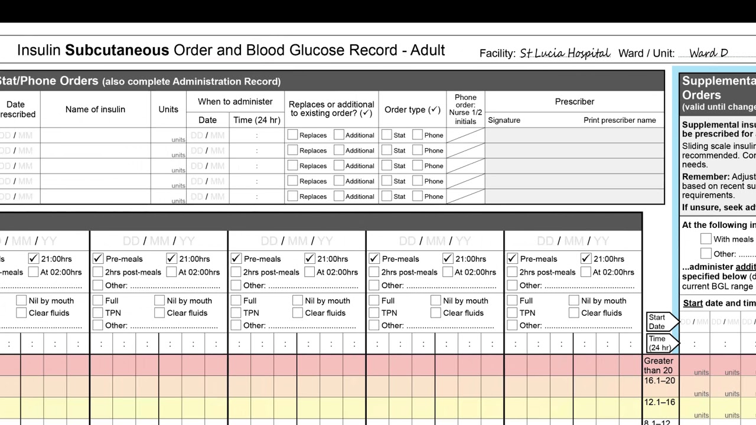Click the top row's Units cell
756x425 pixels.
(x=168, y=135)
